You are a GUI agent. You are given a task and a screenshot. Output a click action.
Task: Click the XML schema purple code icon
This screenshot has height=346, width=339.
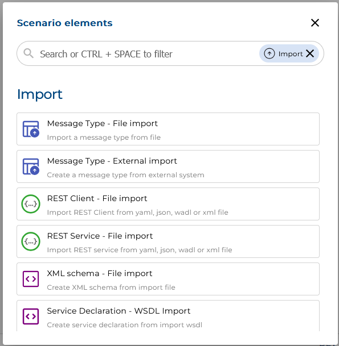[x=31, y=279]
